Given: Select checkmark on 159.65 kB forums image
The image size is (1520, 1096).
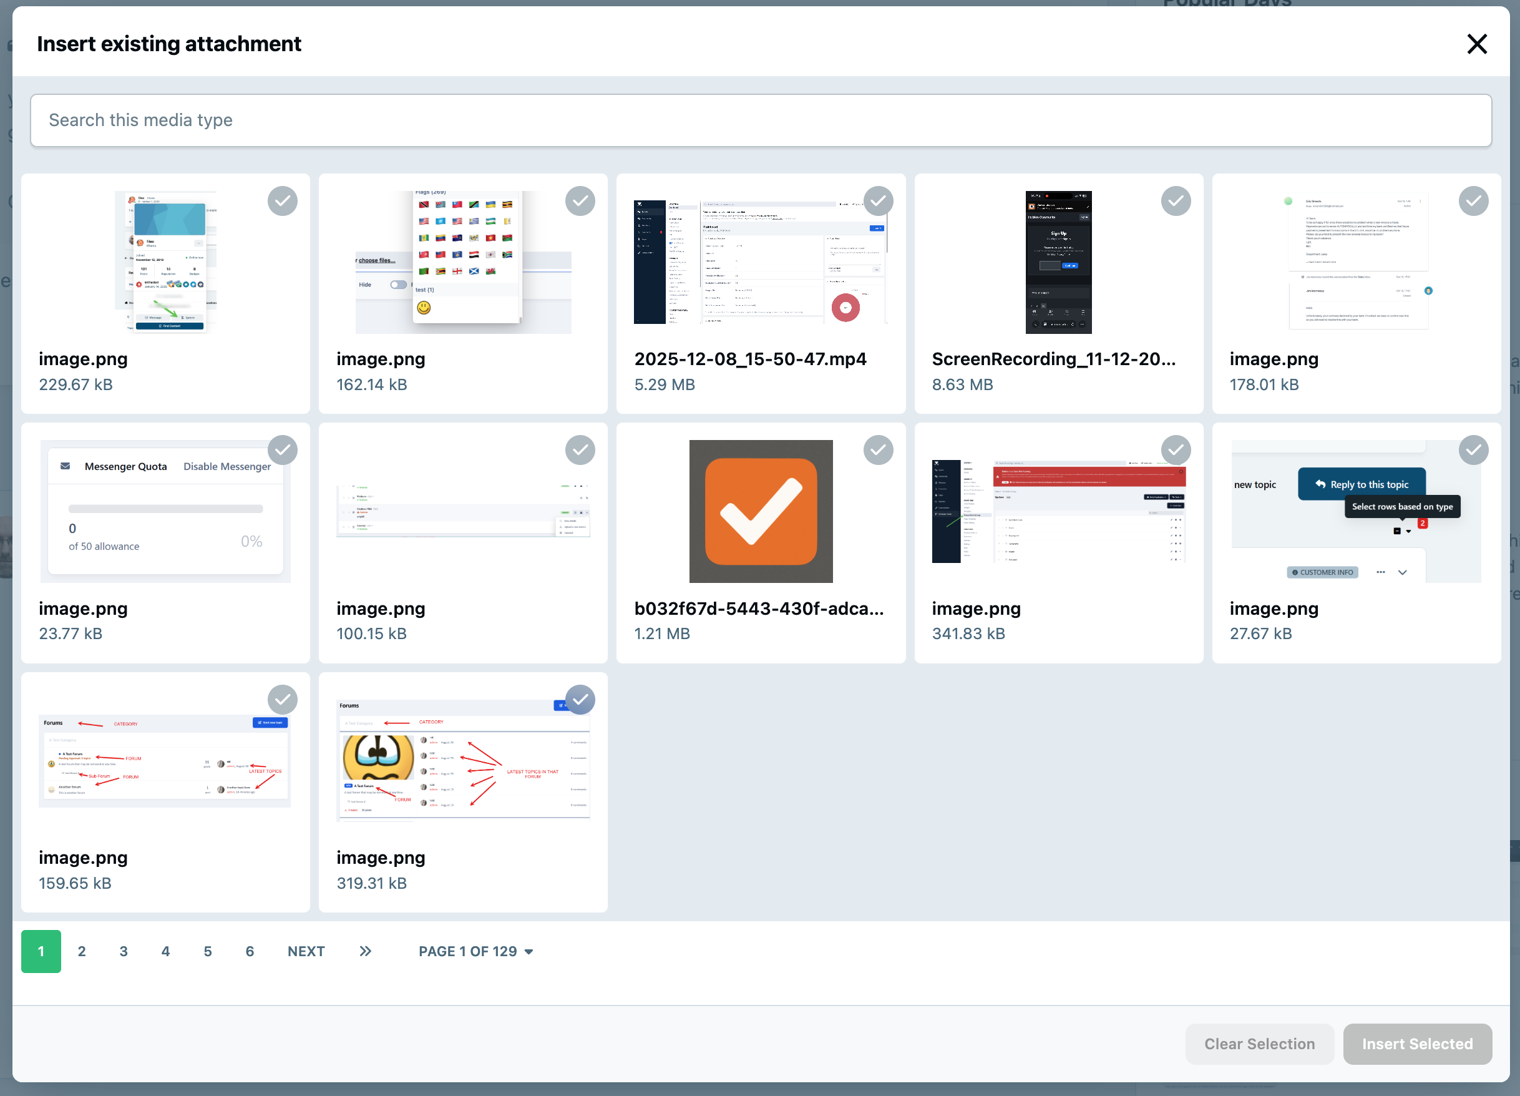Looking at the screenshot, I should [282, 699].
